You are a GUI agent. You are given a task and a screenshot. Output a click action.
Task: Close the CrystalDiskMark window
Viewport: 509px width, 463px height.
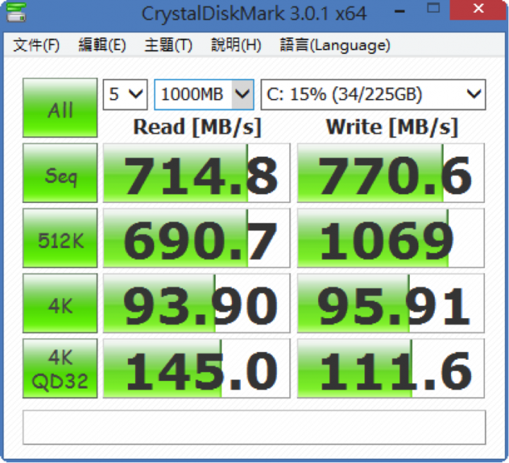pyautogui.click(x=479, y=9)
